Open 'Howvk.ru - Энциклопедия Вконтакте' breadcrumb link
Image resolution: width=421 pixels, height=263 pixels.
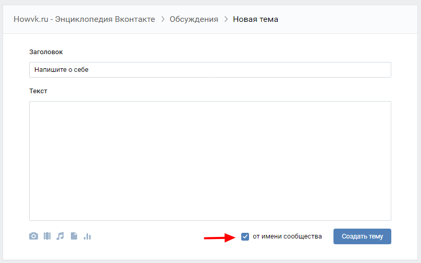[84, 19]
